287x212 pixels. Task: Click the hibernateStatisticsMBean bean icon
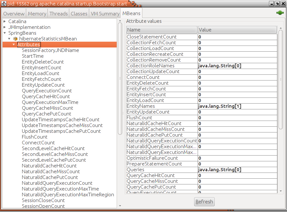(x=15, y=39)
